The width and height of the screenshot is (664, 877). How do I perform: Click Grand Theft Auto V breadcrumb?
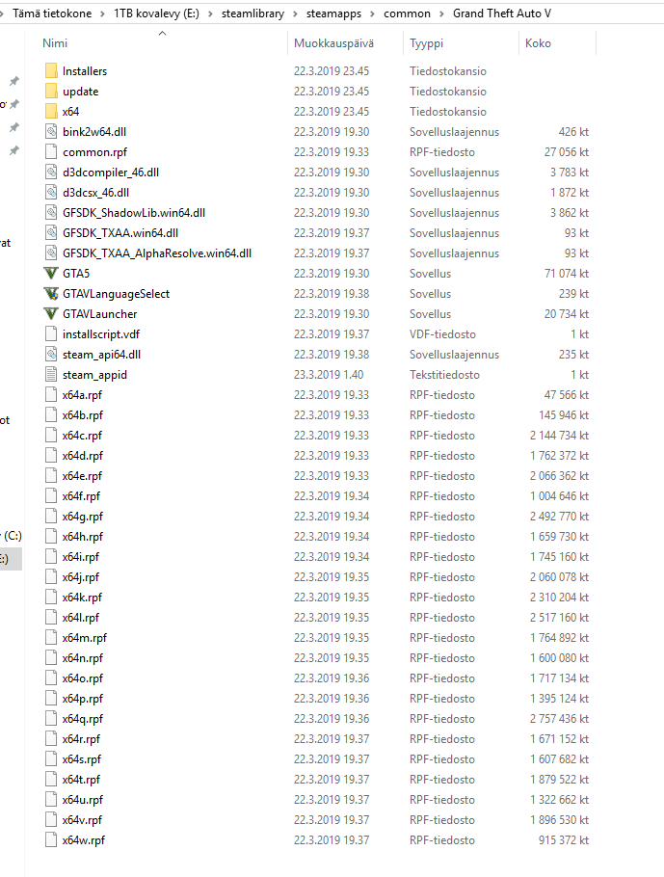point(502,13)
